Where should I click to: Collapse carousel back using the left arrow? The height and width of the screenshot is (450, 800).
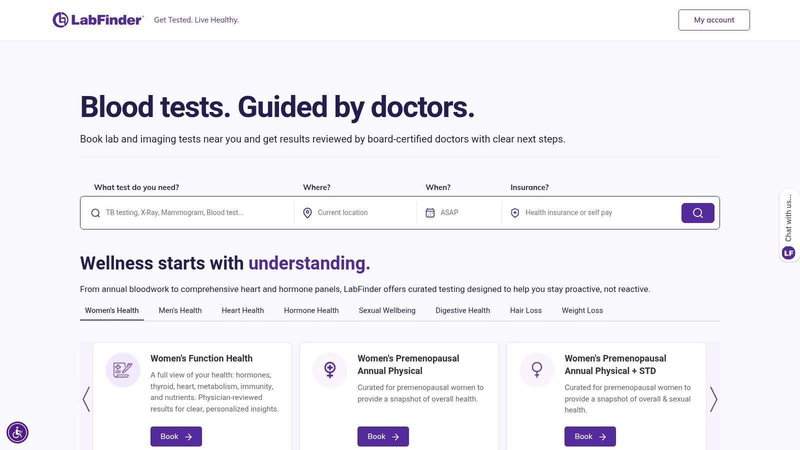click(x=86, y=399)
